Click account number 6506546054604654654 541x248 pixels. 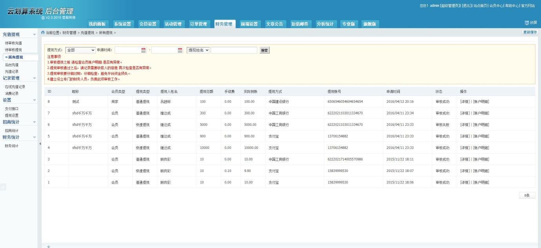click(x=345, y=101)
